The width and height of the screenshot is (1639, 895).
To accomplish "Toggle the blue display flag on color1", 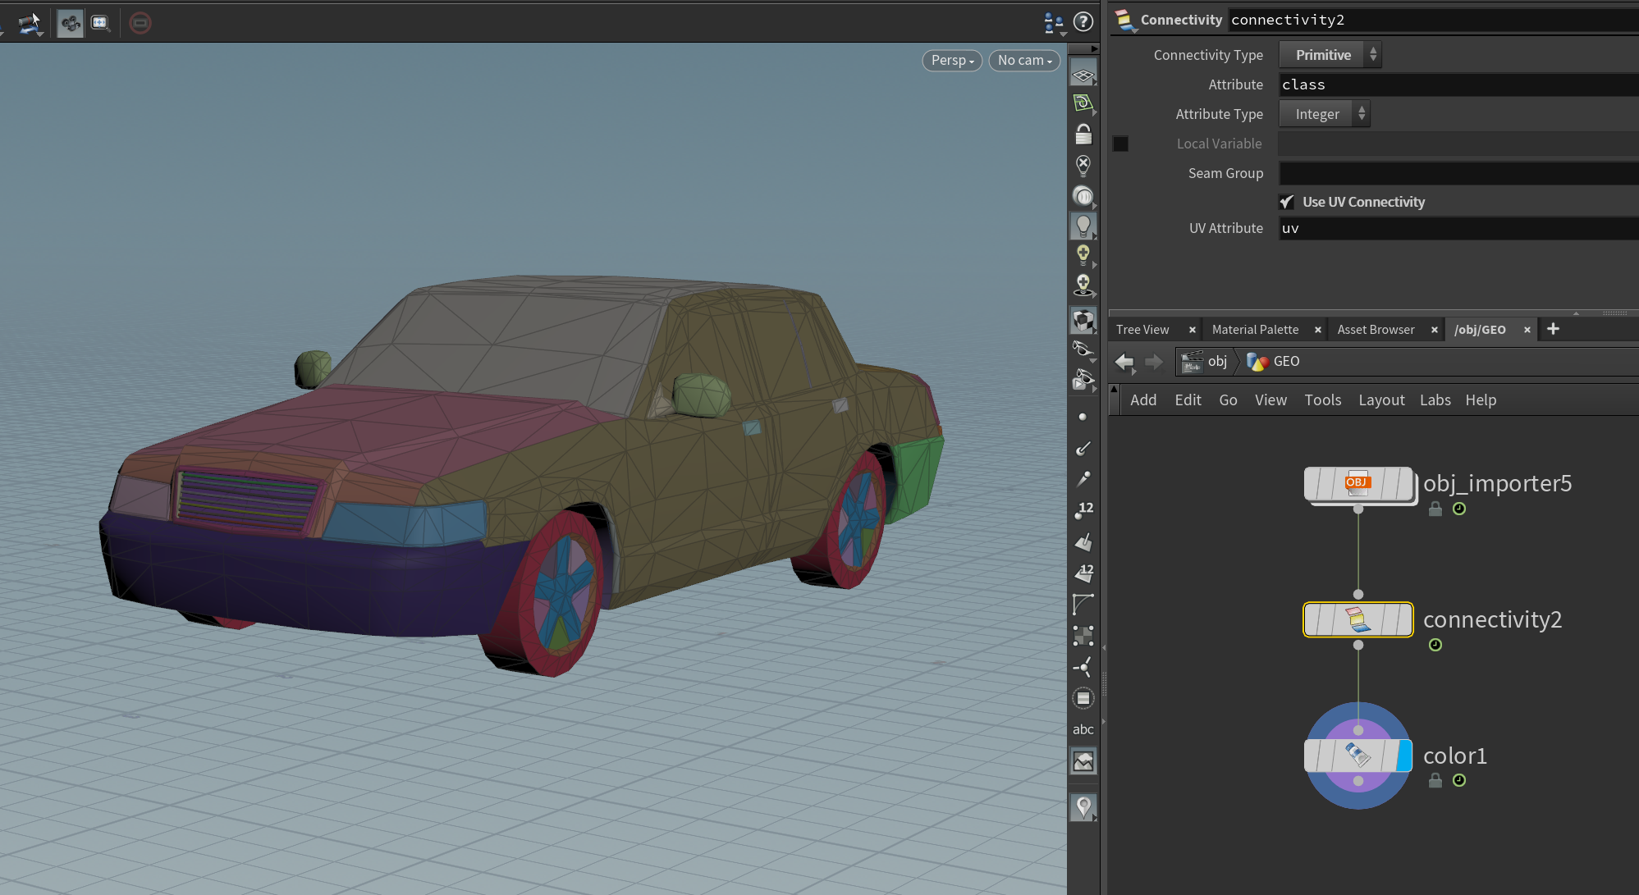I will 1403,756.
